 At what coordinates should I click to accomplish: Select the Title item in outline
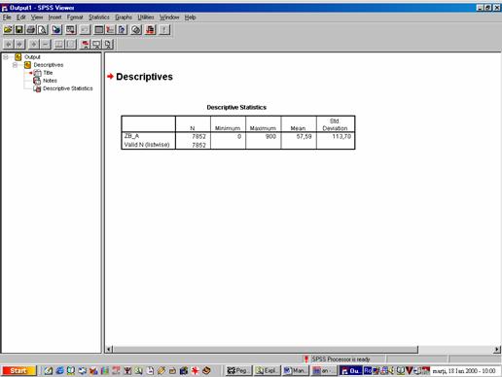coord(48,73)
